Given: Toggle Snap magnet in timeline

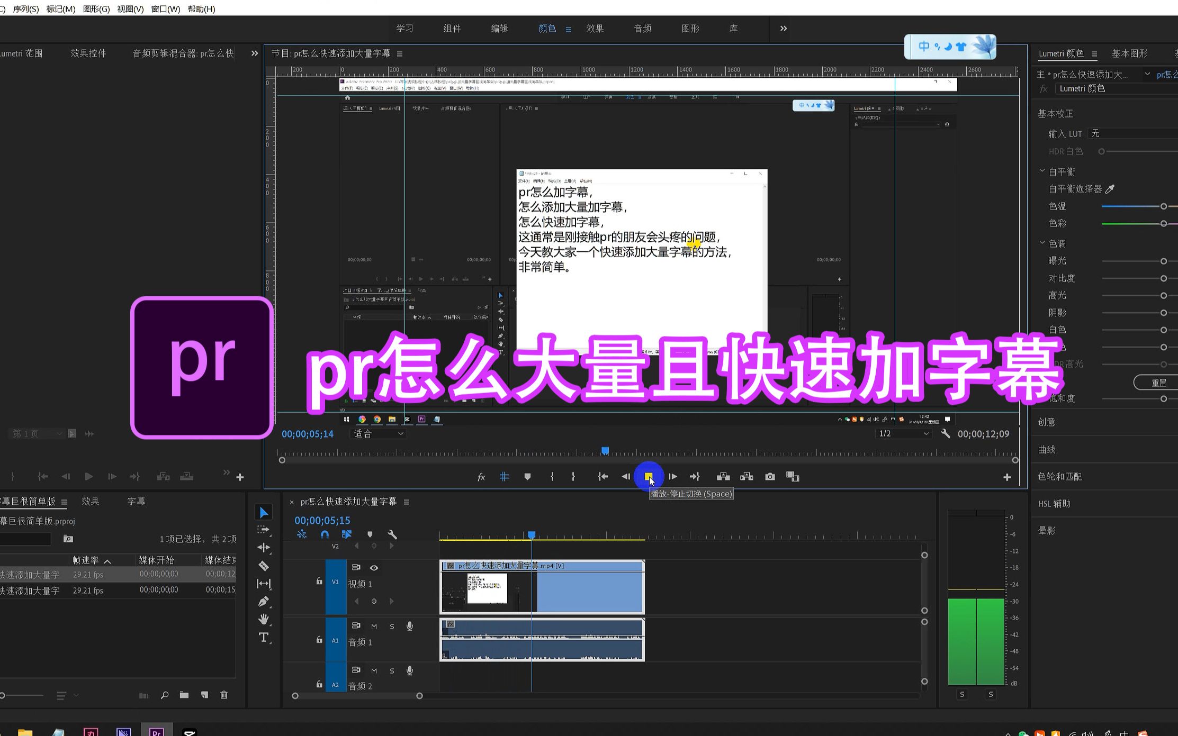Looking at the screenshot, I should pos(325,534).
